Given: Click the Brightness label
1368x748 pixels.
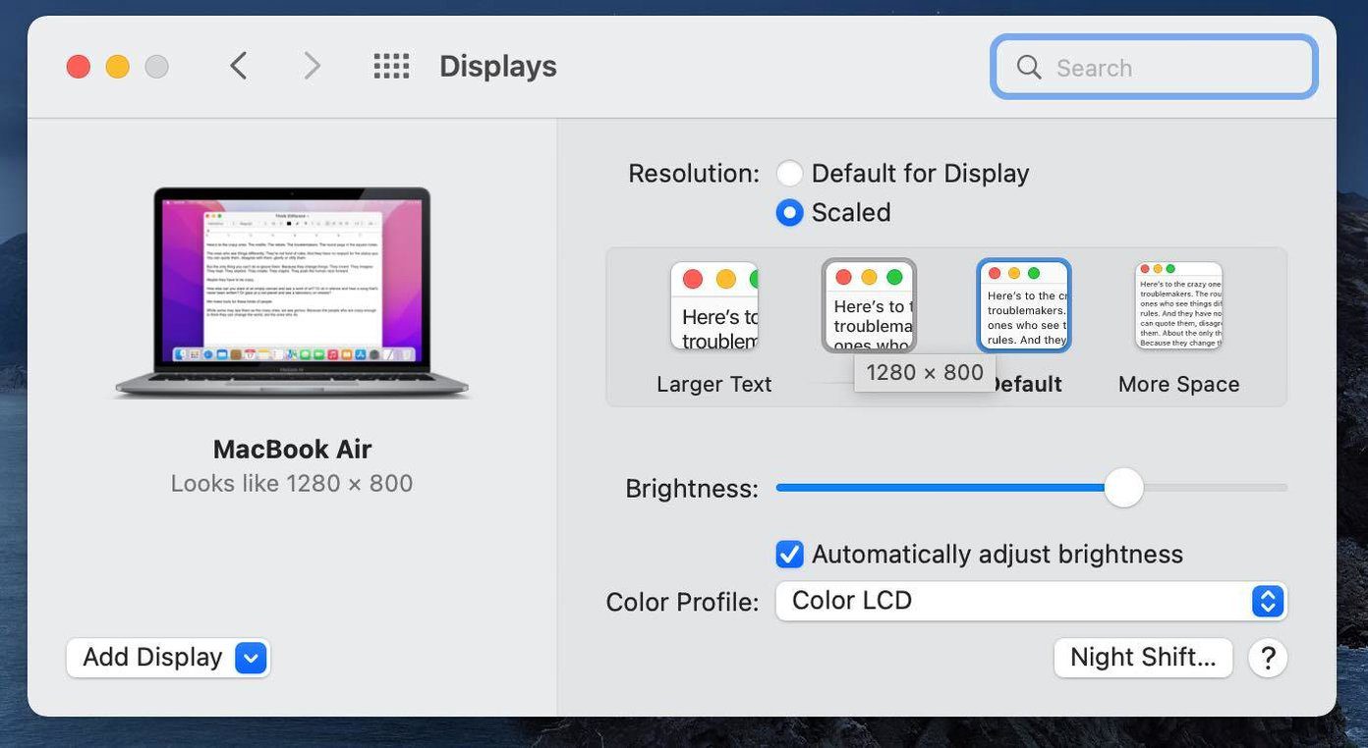Looking at the screenshot, I should [x=692, y=489].
